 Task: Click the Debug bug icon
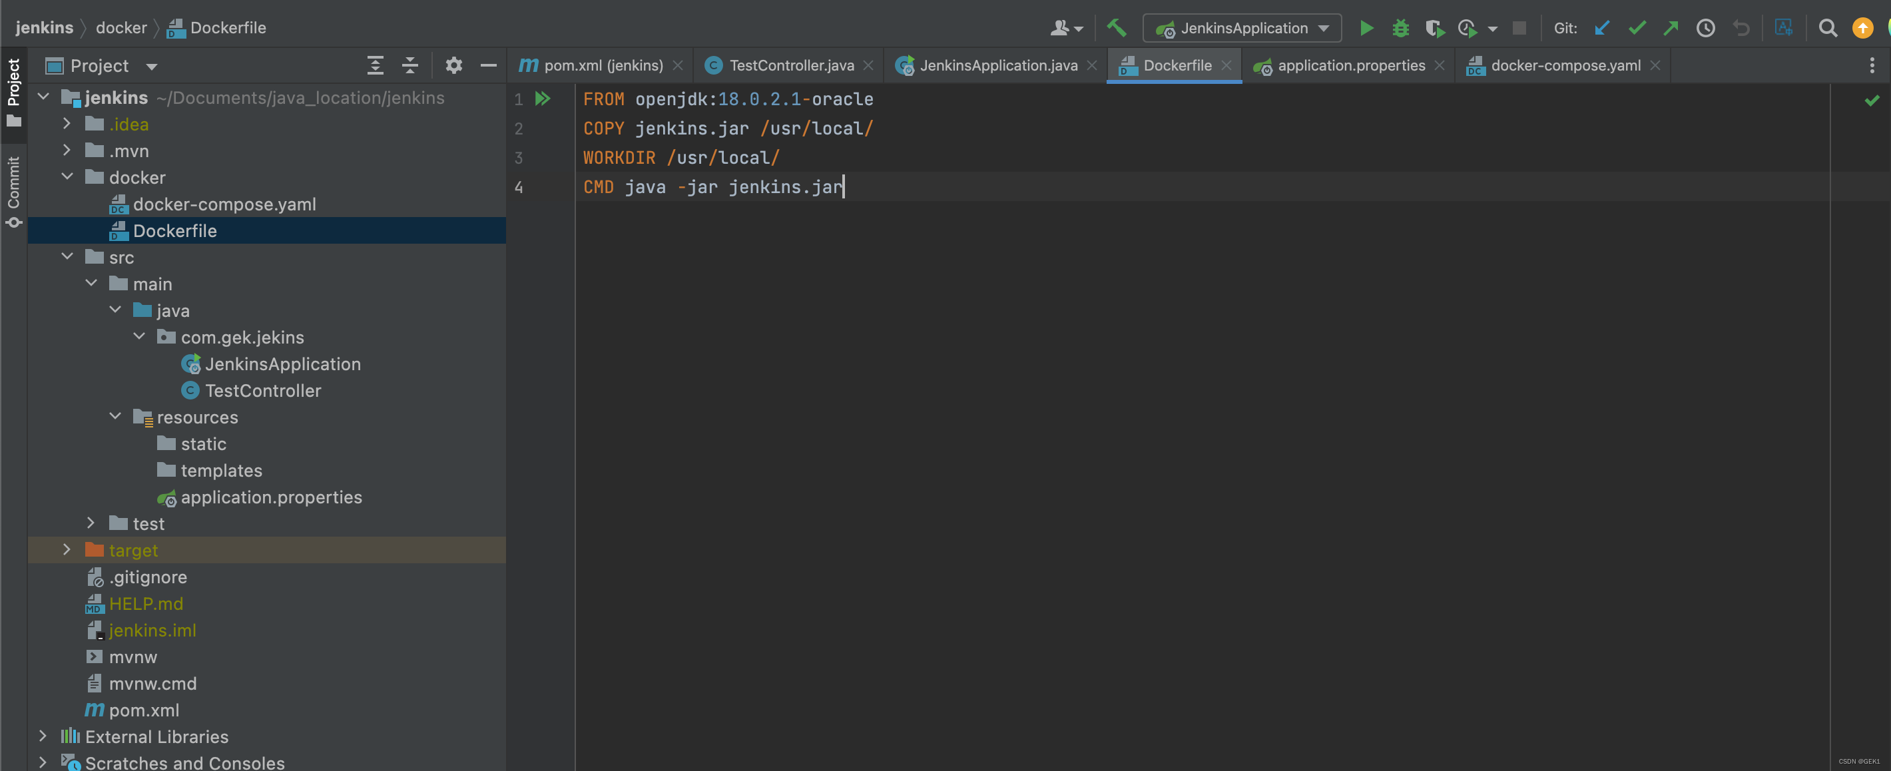(1401, 28)
